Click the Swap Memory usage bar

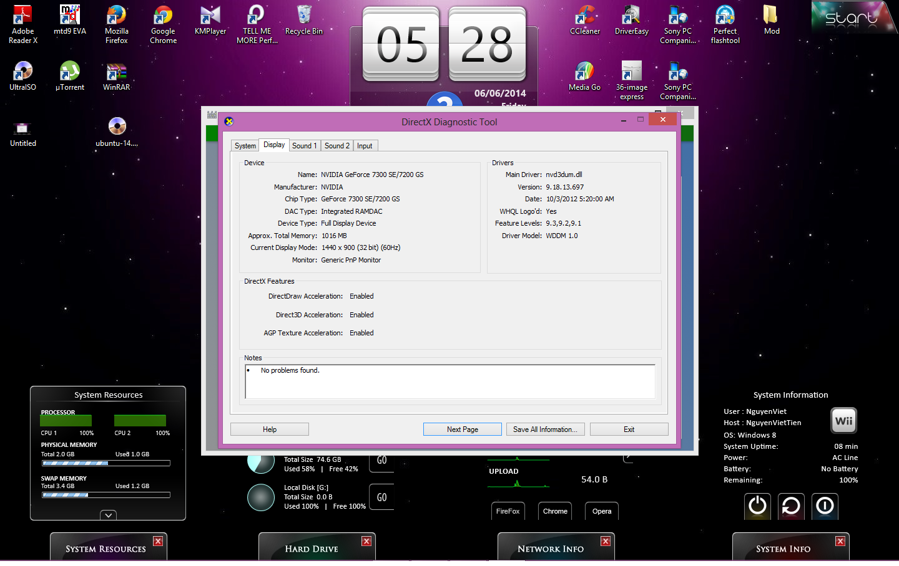pyautogui.click(x=106, y=495)
